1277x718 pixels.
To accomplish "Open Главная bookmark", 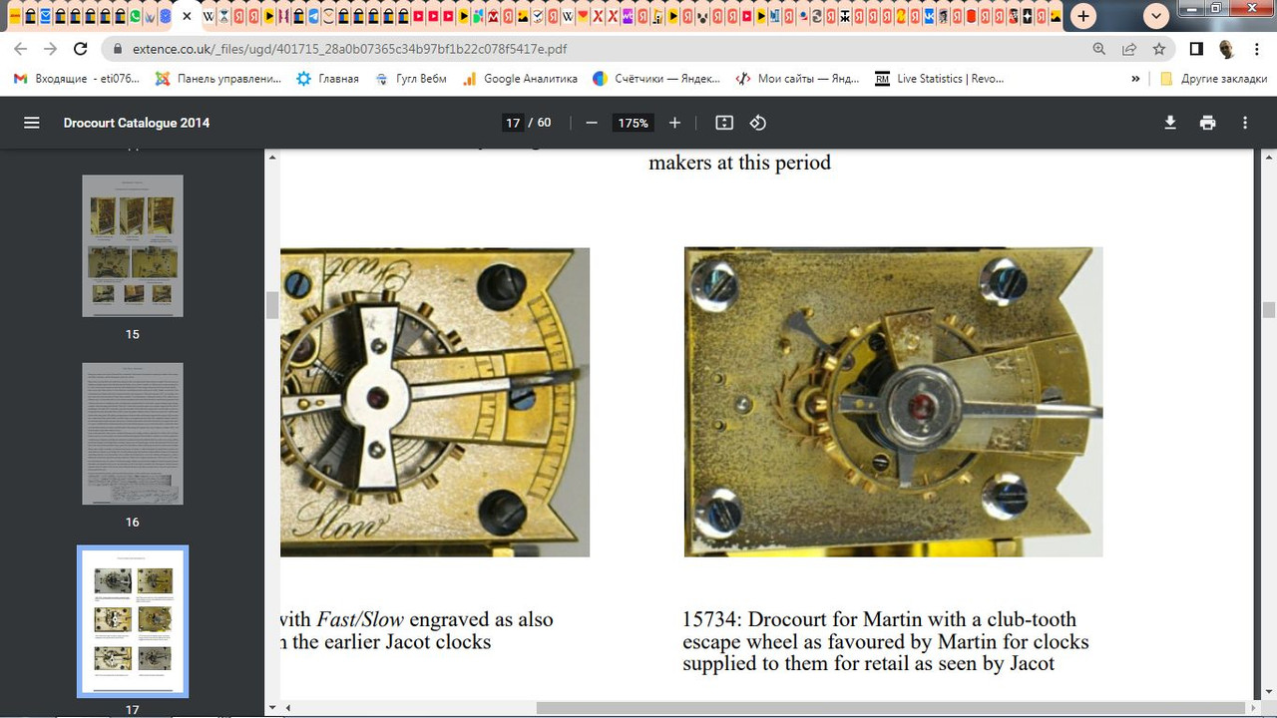I will (x=327, y=79).
